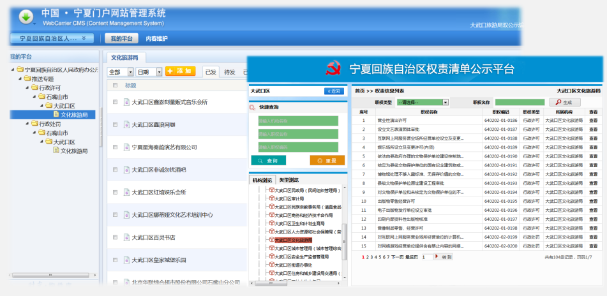Image resolution: width=607 pixels, height=296 pixels.
Task: Open the 全部 filter dropdown
Action: point(121,72)
